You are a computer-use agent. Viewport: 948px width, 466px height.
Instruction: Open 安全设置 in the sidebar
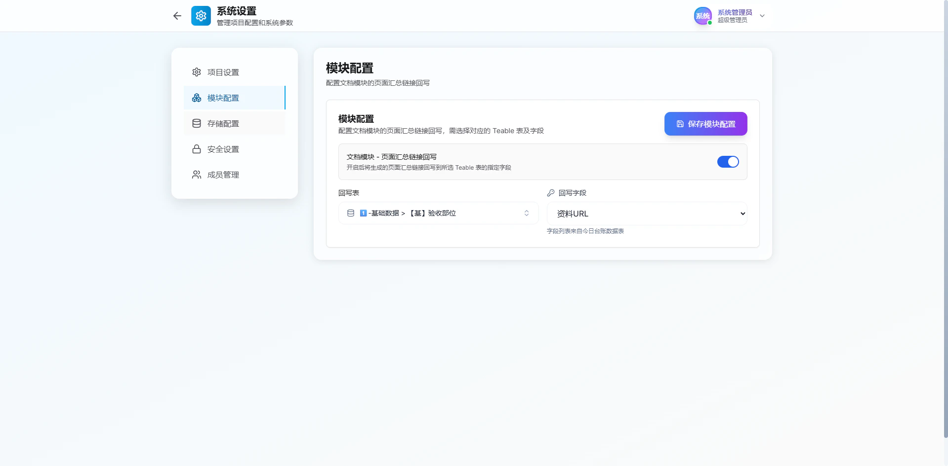pos(235,149)
